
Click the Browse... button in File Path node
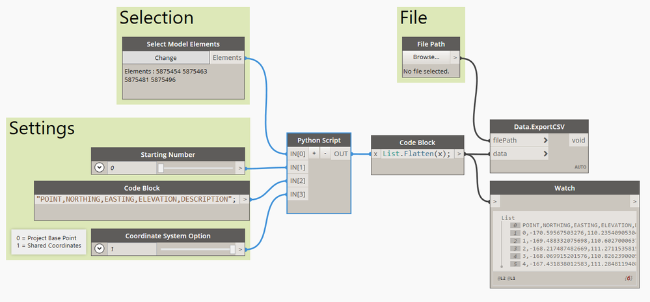coord(426,57)
